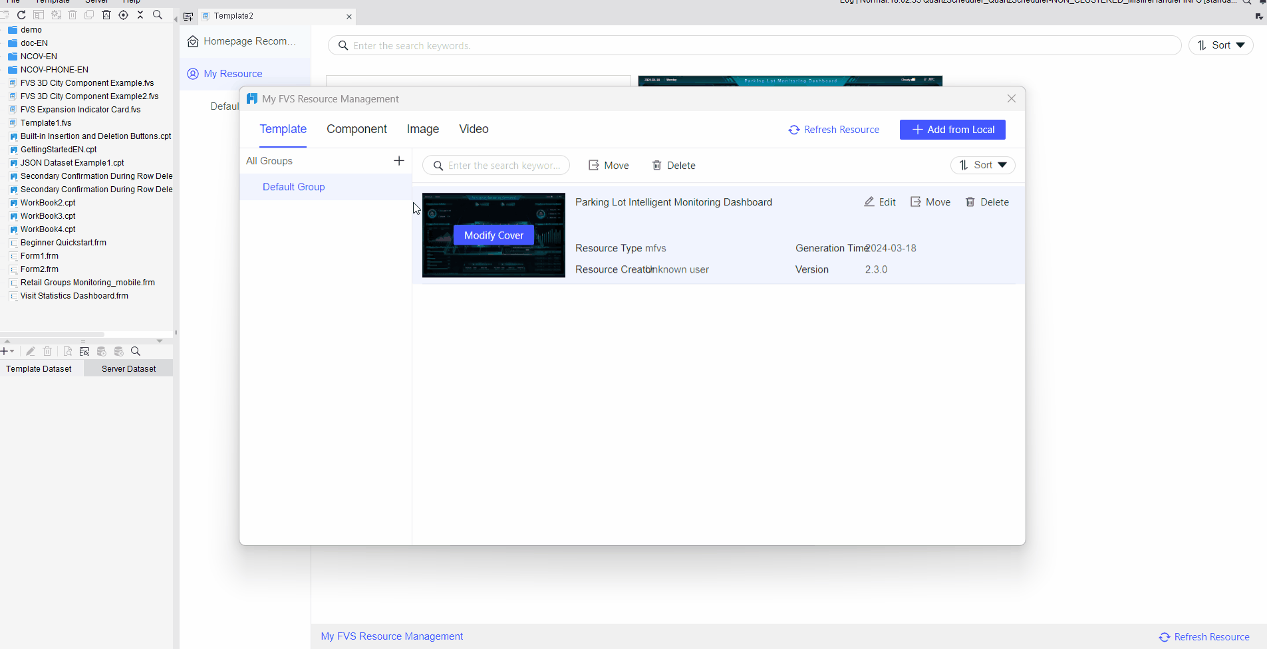The image size is (1267, 649).
Task: Open the Sort dropdown in the resource dialog
Action: pyautogui.click(x=983, y=165)
